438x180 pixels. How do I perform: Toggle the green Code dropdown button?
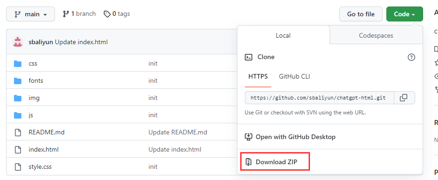[404, 14]
